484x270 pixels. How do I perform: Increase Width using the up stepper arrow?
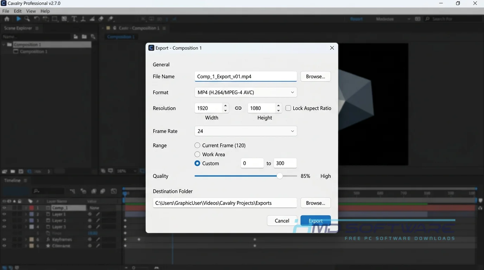click(225, 105)
